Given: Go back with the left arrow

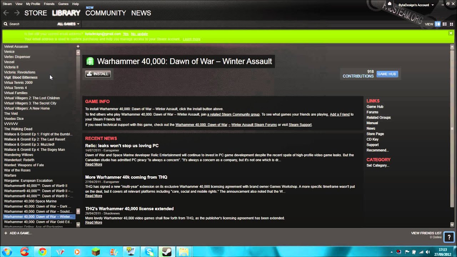Looking at the screenshot, I should [x=6, y=13].
